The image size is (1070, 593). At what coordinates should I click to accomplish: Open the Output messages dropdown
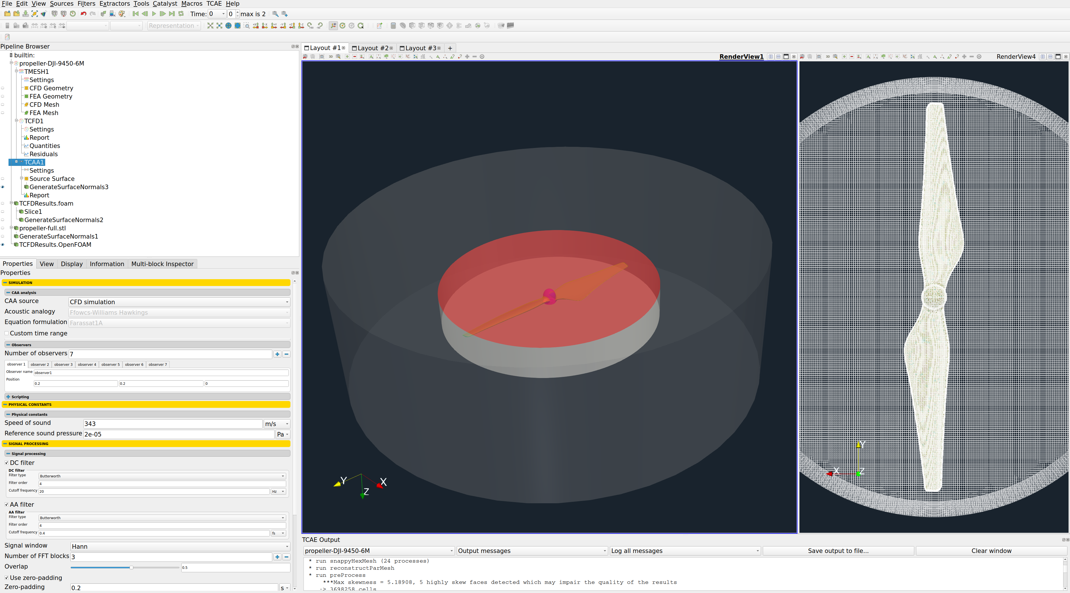pos(532,551)
